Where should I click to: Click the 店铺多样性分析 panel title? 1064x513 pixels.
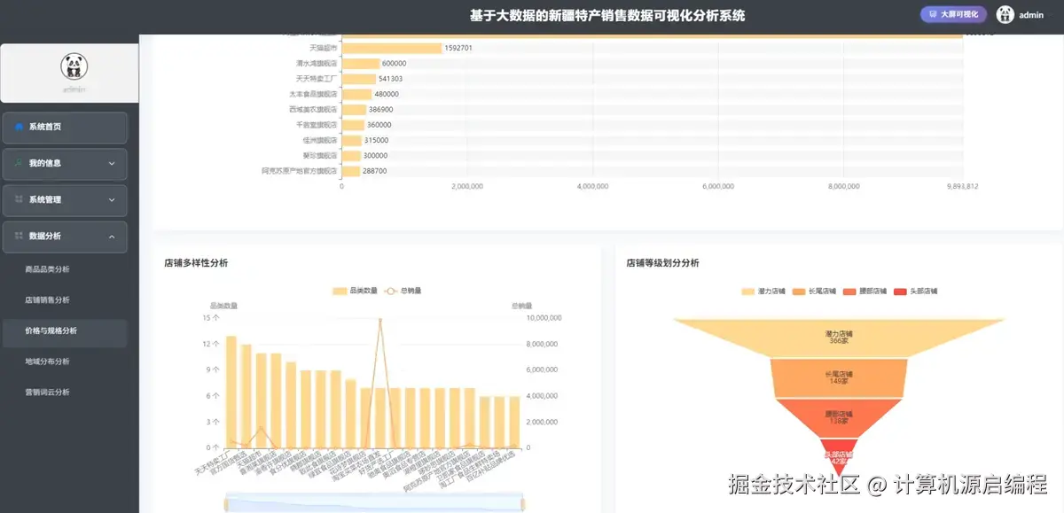[196, 263]
